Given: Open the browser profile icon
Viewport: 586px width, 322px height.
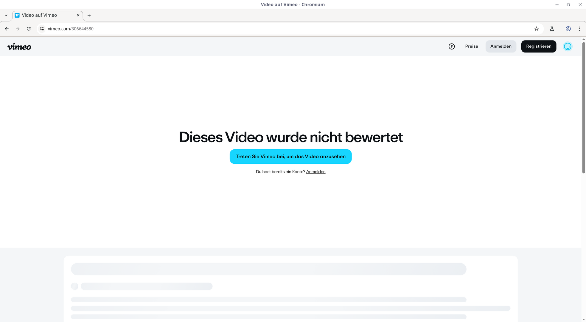Looking at the screenshot, I should [568, 29].
